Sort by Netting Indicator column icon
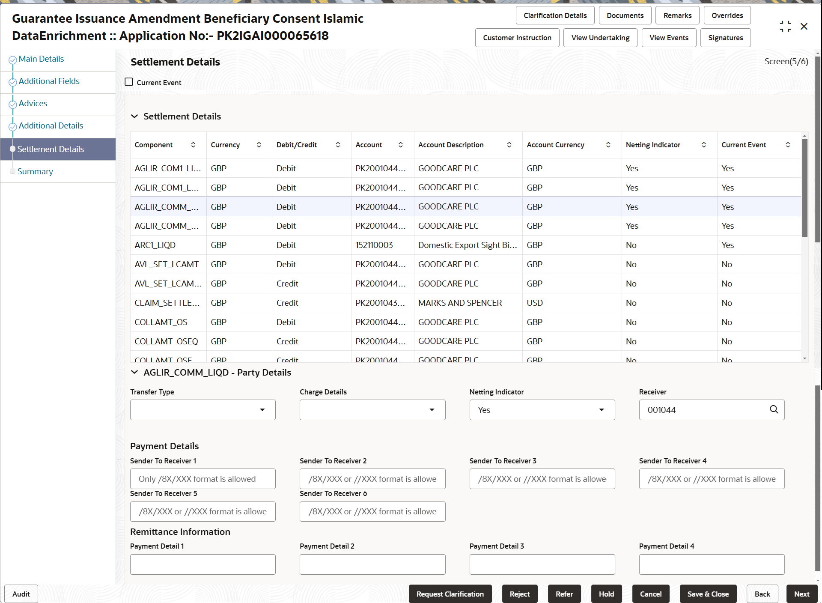The width and height of the screenshot is (822, 603). pyautogui.click(x=703, y=145)
